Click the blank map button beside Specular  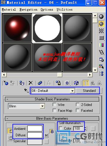click(x=46, y=141)
